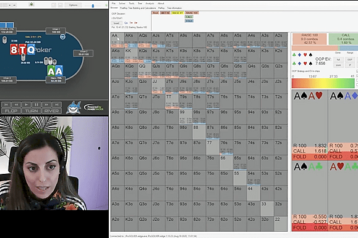The height and width of the screenshot is (238, 358).
Task: Select the Villain 2 seat box
Action: click(83, 53)
